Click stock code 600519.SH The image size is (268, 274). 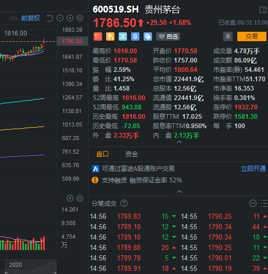coord(116,9)
